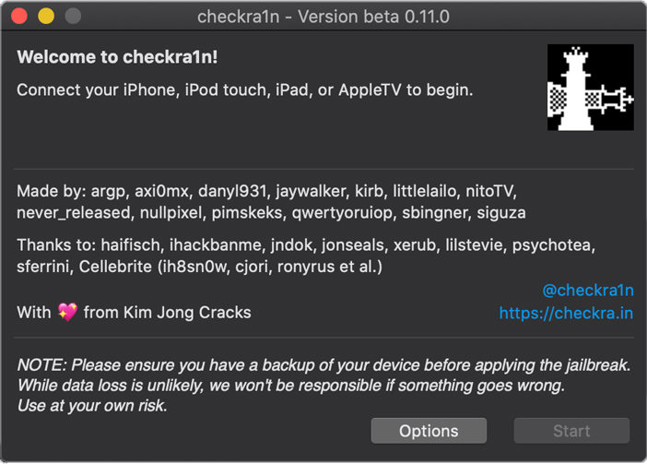647x464 pixels.
Task: Minimize the window using the yellow button
Action: tap(46, 17)
